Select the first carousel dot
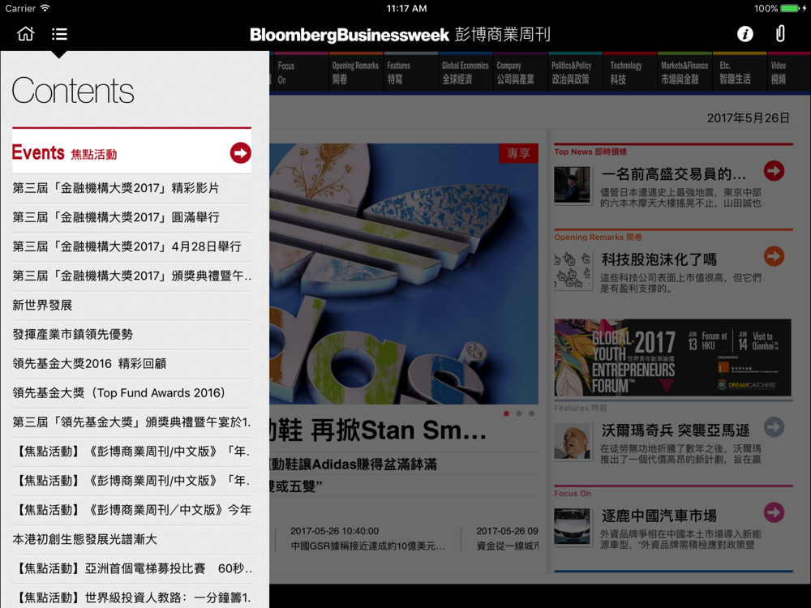The height and width of the screenshot is (608, 811). pos(506,413)
